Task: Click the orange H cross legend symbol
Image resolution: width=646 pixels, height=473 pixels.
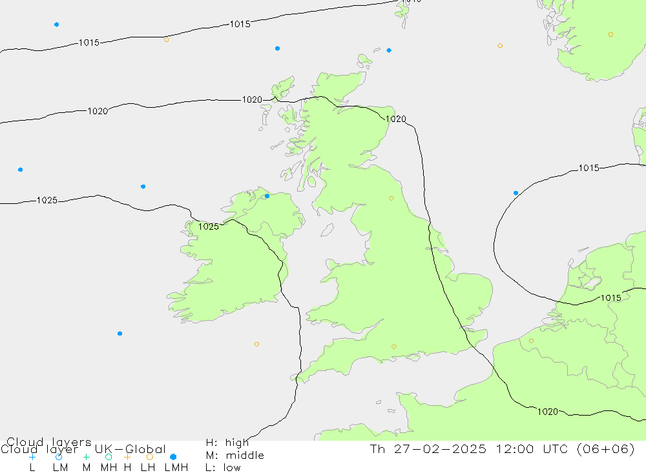Action: (127, 457)
